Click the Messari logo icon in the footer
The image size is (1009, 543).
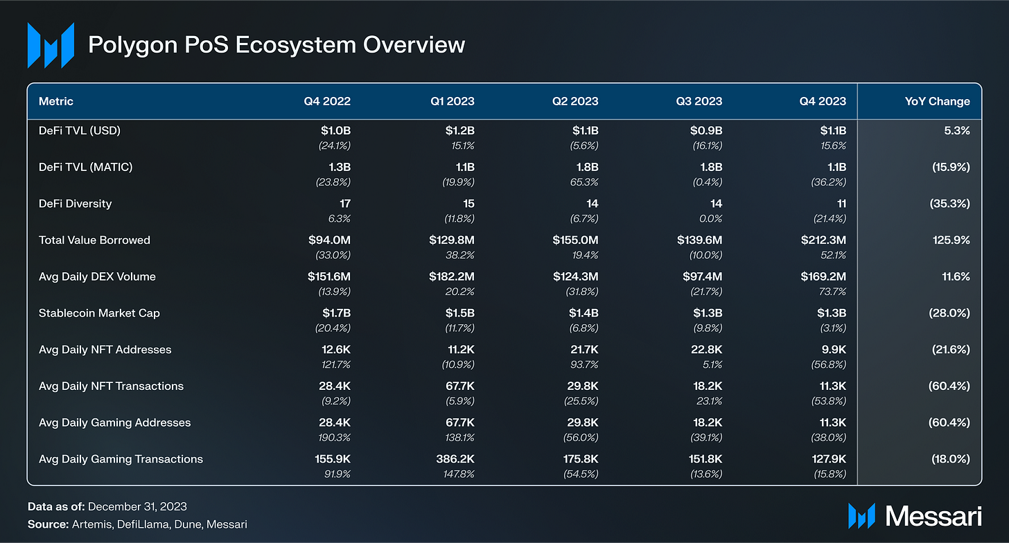pyautogui.click(x=861, y=516)
